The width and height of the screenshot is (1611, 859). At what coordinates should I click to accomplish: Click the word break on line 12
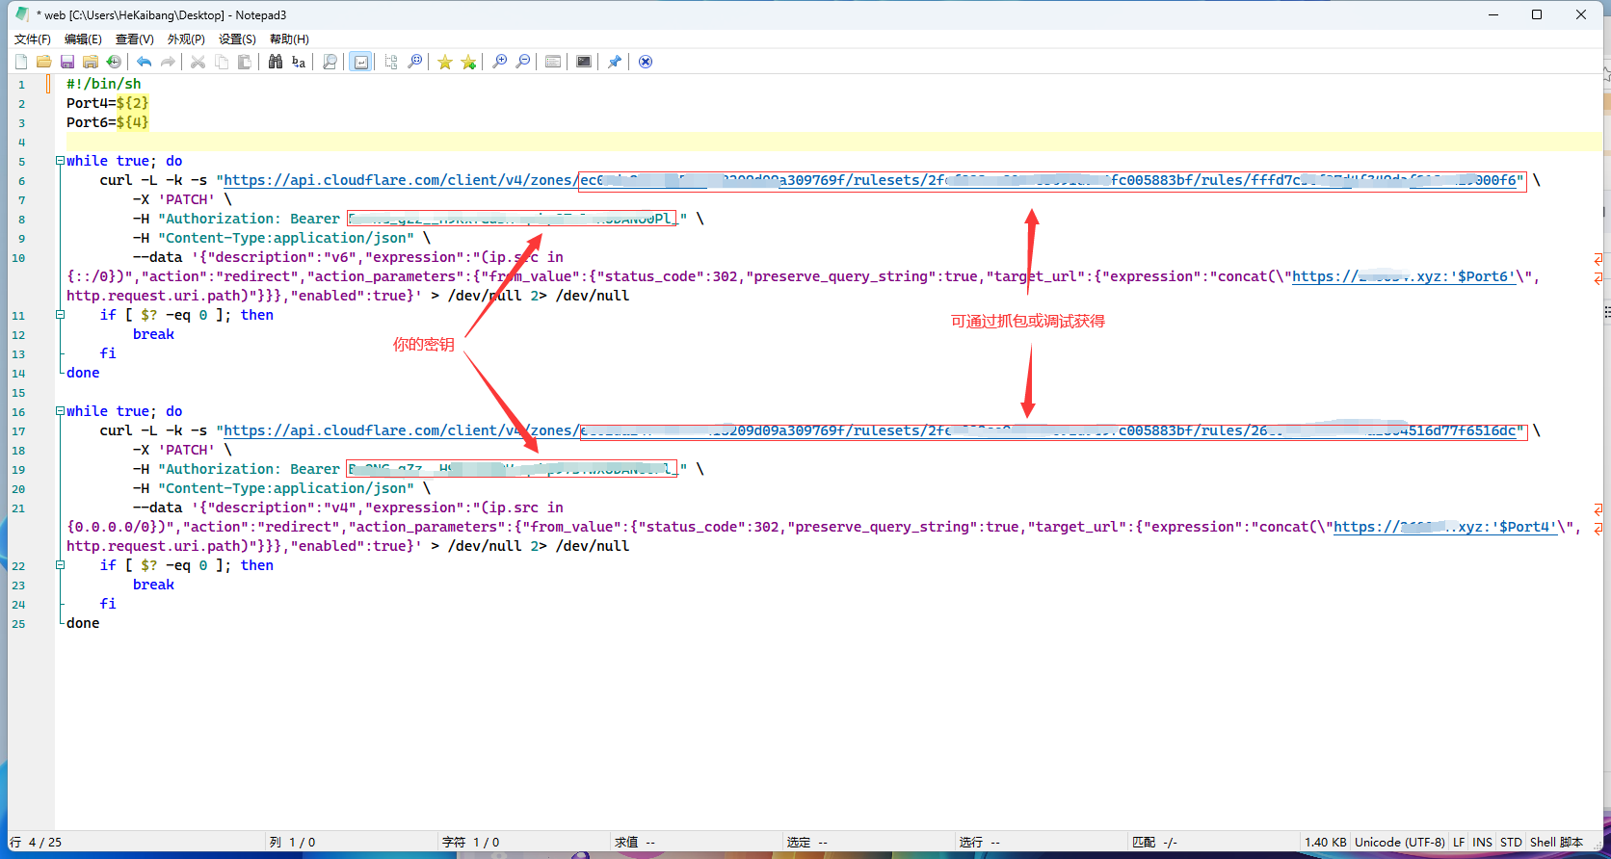point(154,334)
